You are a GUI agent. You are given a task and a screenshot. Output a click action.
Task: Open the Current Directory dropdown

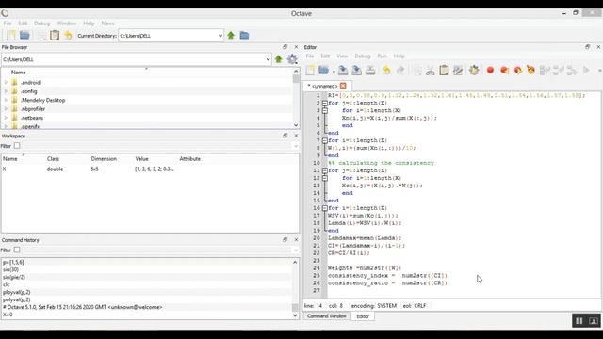[220, 36]
